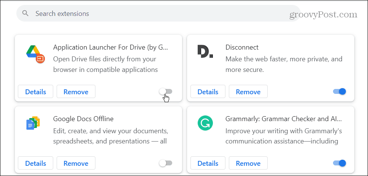
Task: Remove the Application Launcher For Drive extension
Action: [76, 92]
